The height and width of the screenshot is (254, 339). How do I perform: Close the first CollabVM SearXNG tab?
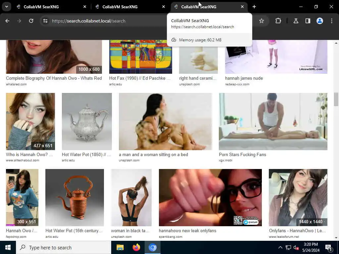pyautogui.click(x=85, y=7)
